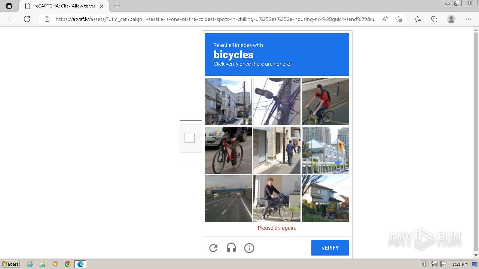Launch Chrome from the taskbar
The height and width of the screenshot is (269, 479).
point(68,264)
